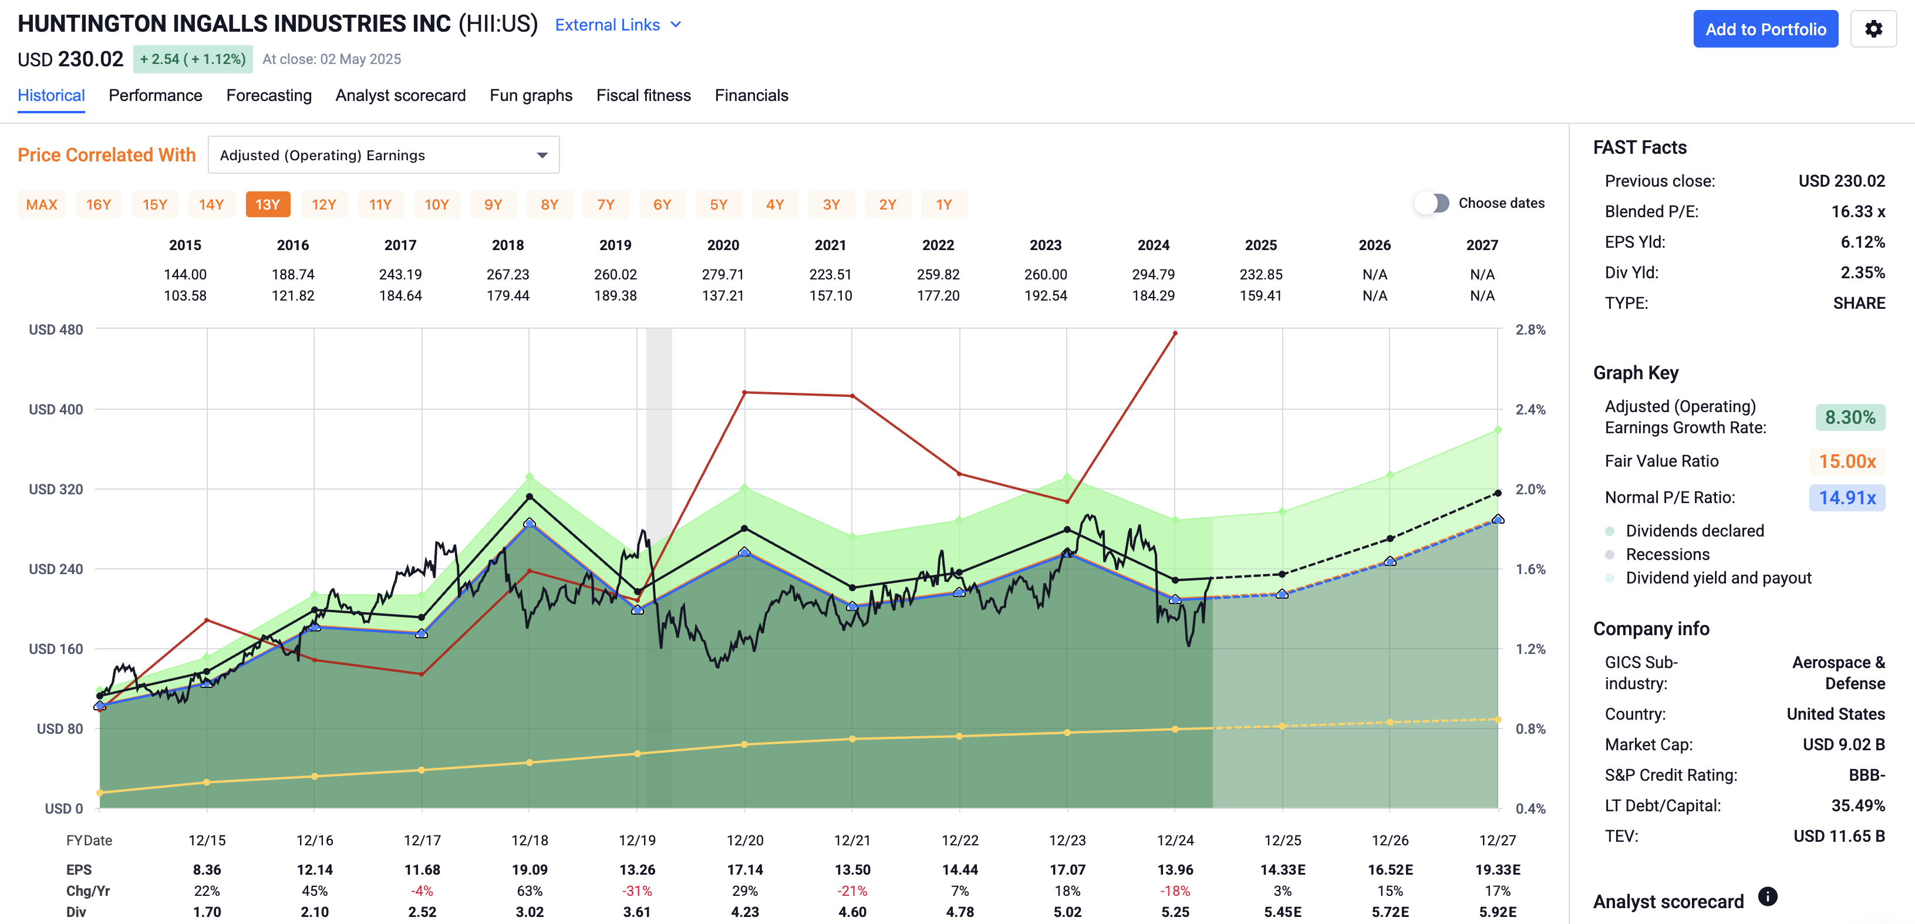Select the 1Y time range
The image size is (1915, 924).
[944, 204]
